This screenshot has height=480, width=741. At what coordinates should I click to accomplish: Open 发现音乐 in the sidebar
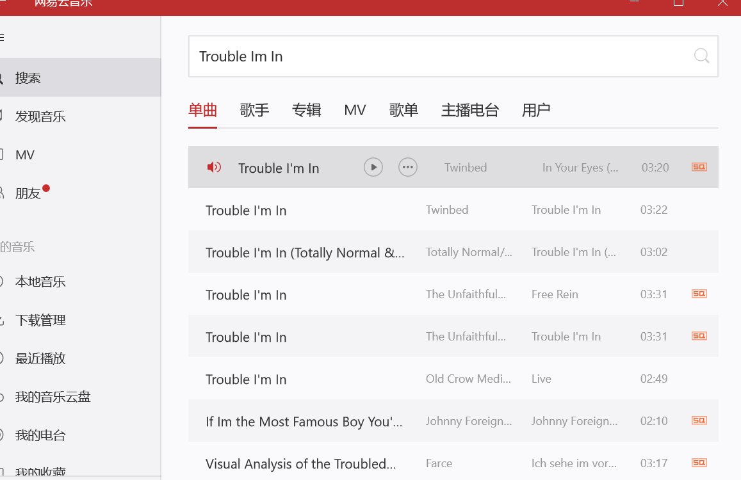click(x=40, y=116)
